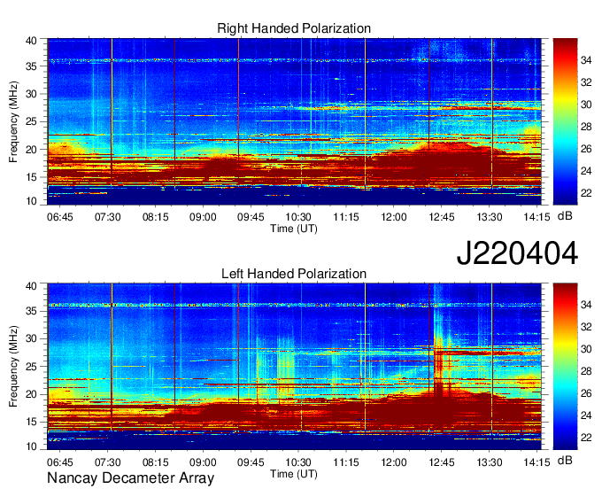The image size is (602, 489).
Task: Click the 40 frequency tick on the bottom plot
Action: pyautogui.click(x=31, y=286)
